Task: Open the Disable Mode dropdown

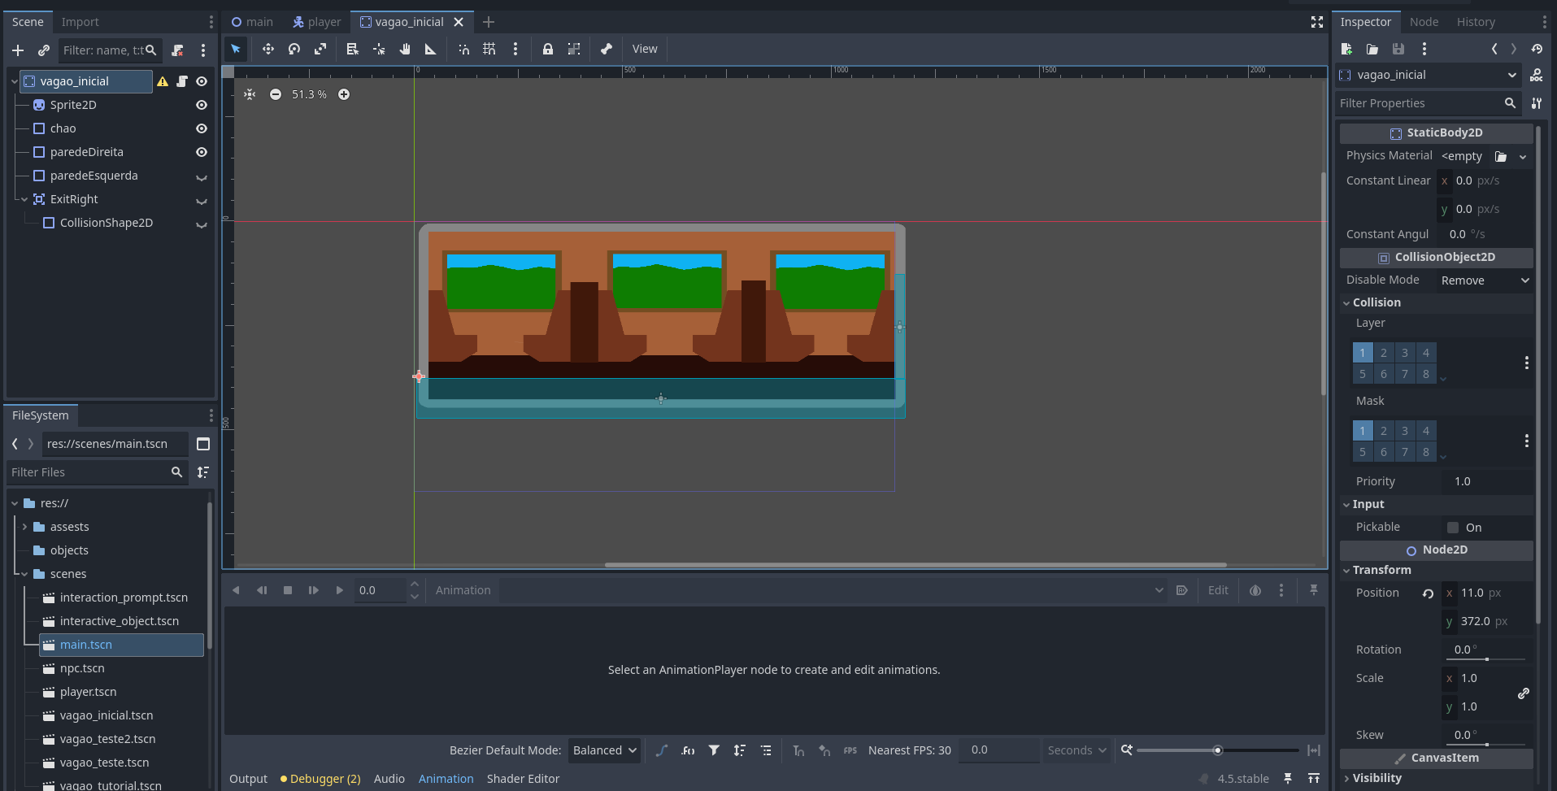Action: 1485,280
